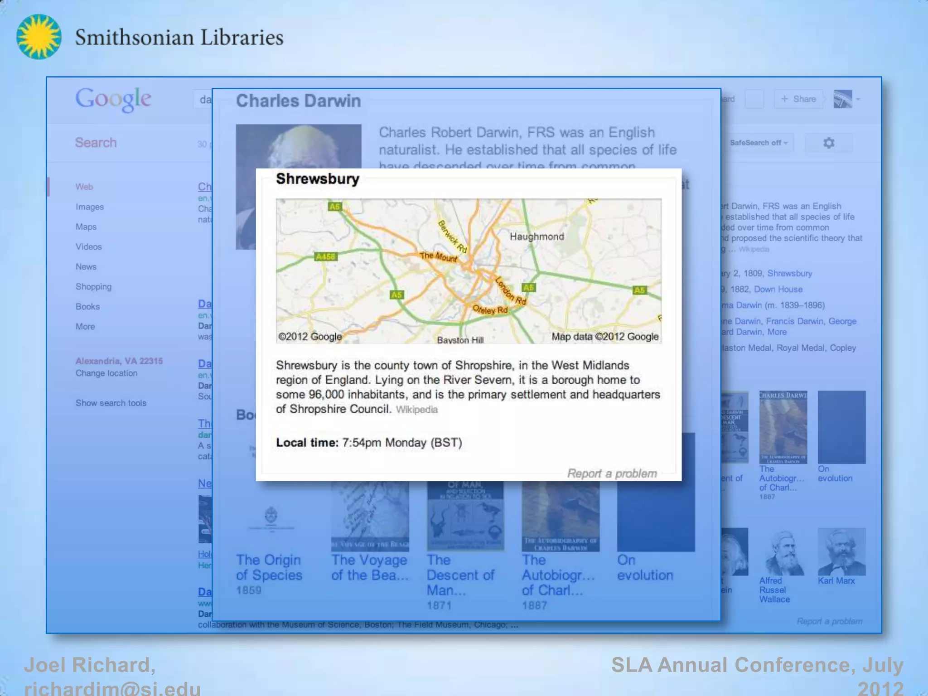The width and height of the screenshot is (928, 696).
Task: Click the Karl Marx portrait
Action: pyautogui.click(x=841, y=551)
